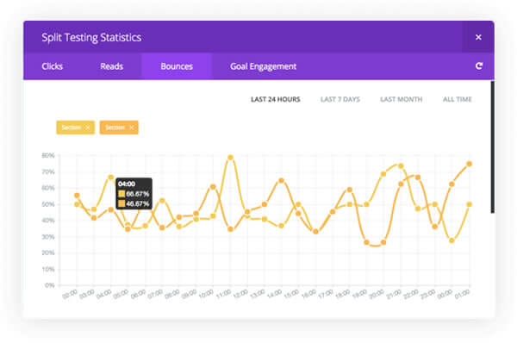The image size is (517, 343).
Task: Click the 66.67% tooltip value
Action: pos(138,194)
